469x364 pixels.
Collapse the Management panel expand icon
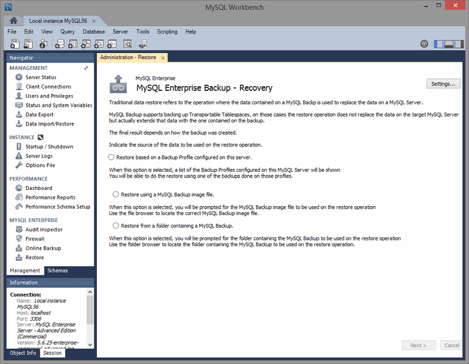pyautogui.click(x=86, y=68)
